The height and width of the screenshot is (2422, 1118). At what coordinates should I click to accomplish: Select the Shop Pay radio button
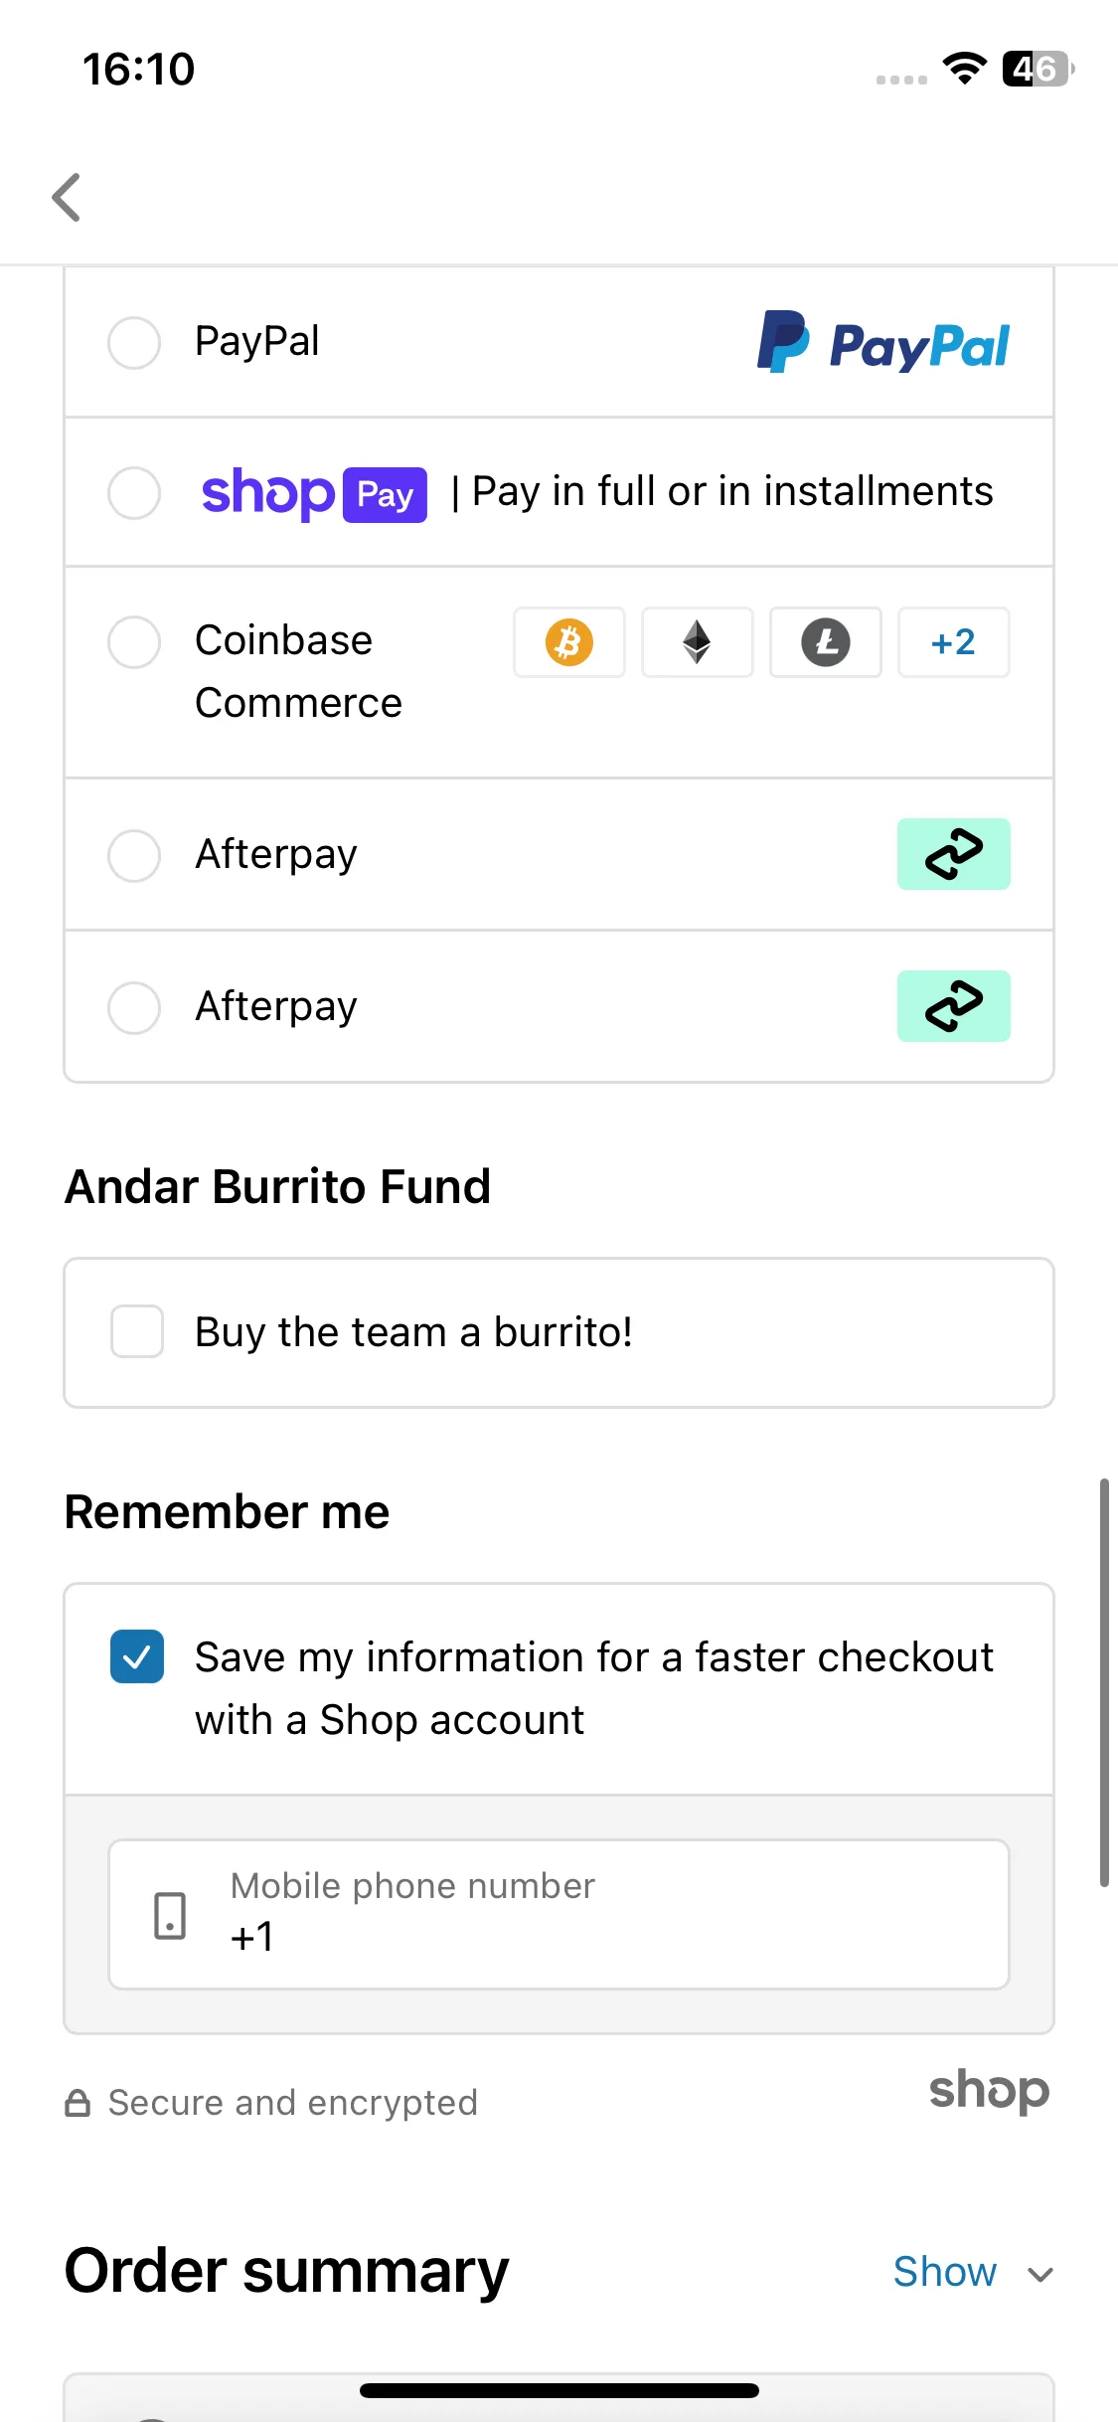[134, 493]
